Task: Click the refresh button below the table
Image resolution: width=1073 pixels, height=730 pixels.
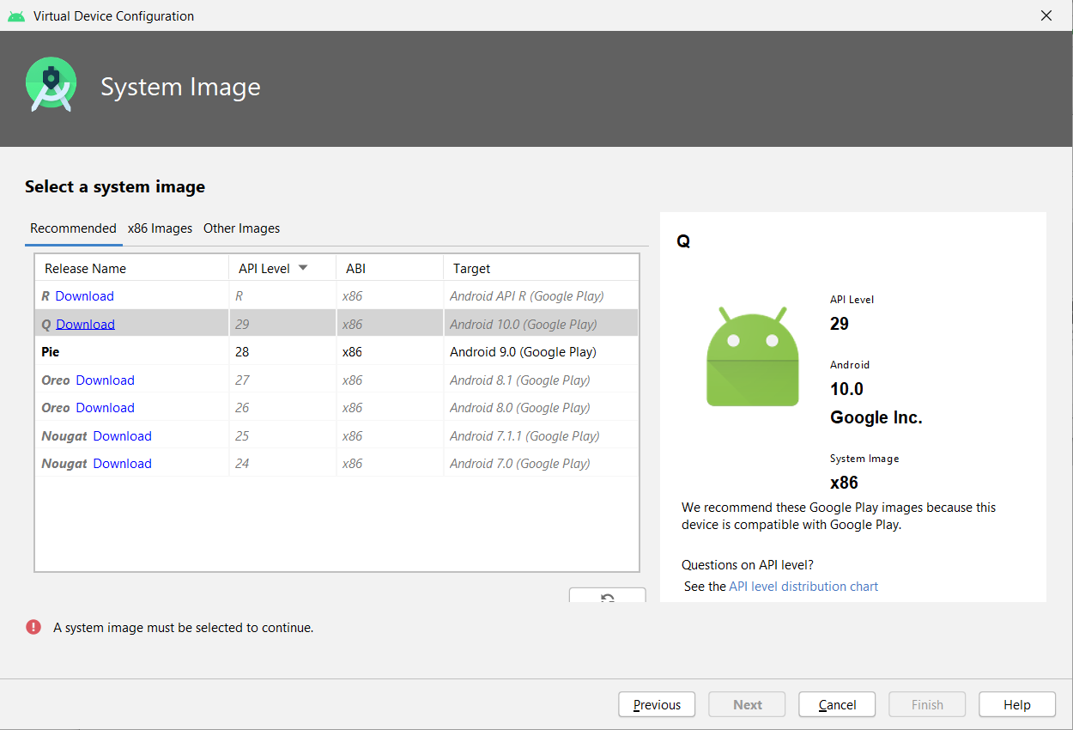Action: [607, 596]
